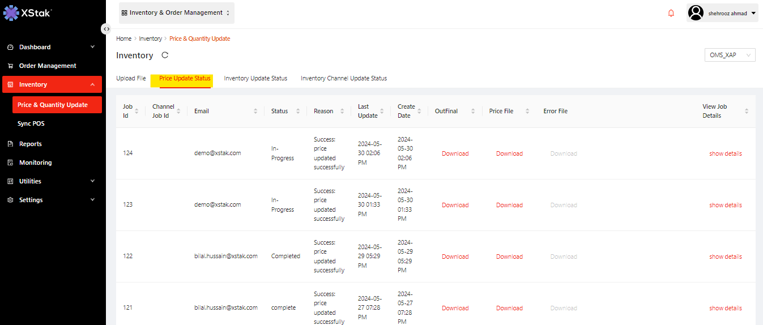This screenshot has width=763, height=325.
Task: Click the refresh icon next to Inventory
Action: pyautogui.click(x=165, y=55)
